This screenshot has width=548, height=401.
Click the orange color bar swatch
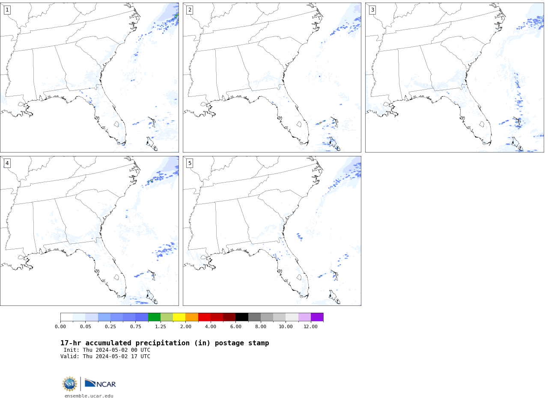tap(192, 317)
